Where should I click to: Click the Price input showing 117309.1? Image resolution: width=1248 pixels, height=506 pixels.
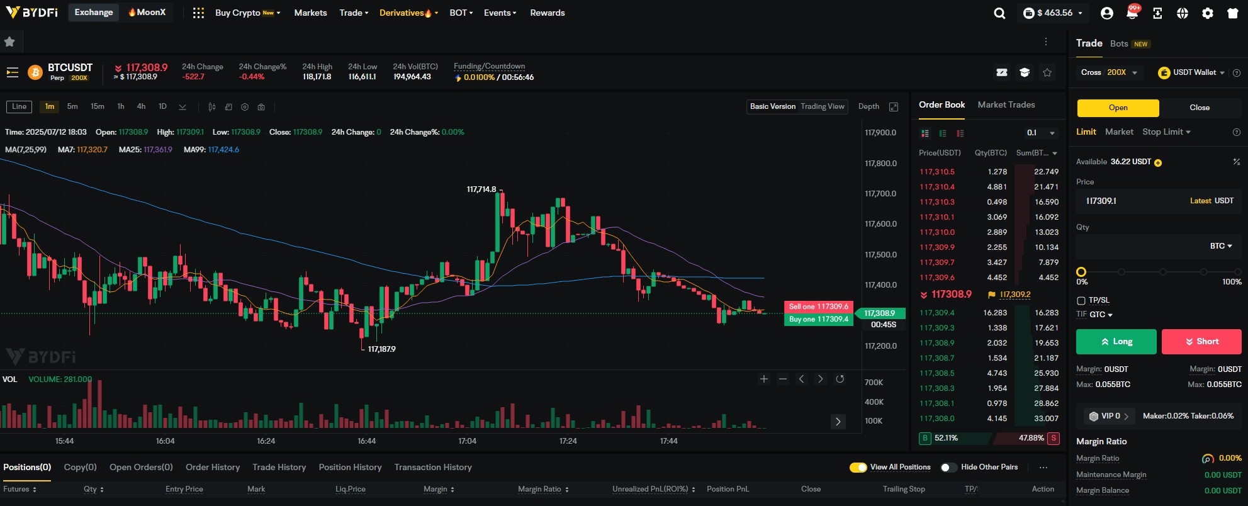1159,201
